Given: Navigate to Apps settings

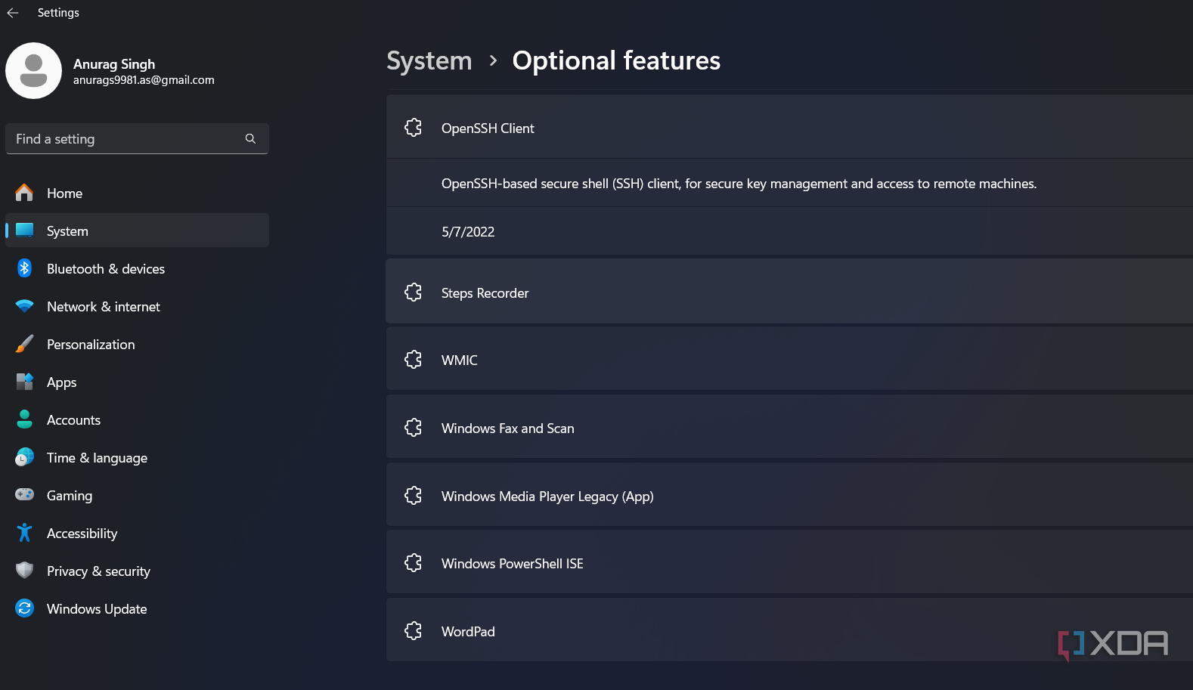Looking at the screenshot, I should (x=137, y=382).
